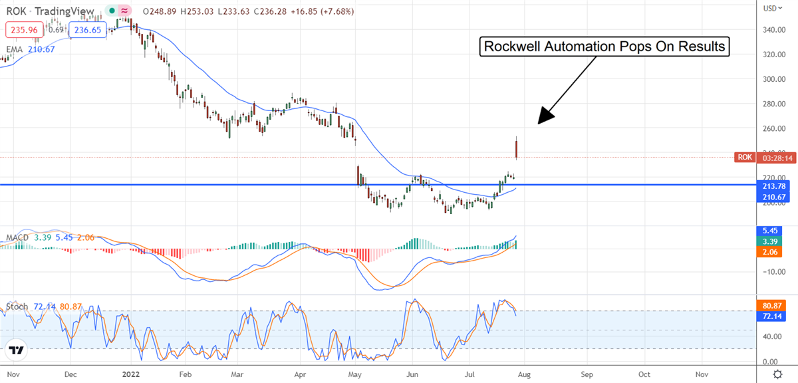
Task: Open the USD currency dropdown
Action: 771,8
